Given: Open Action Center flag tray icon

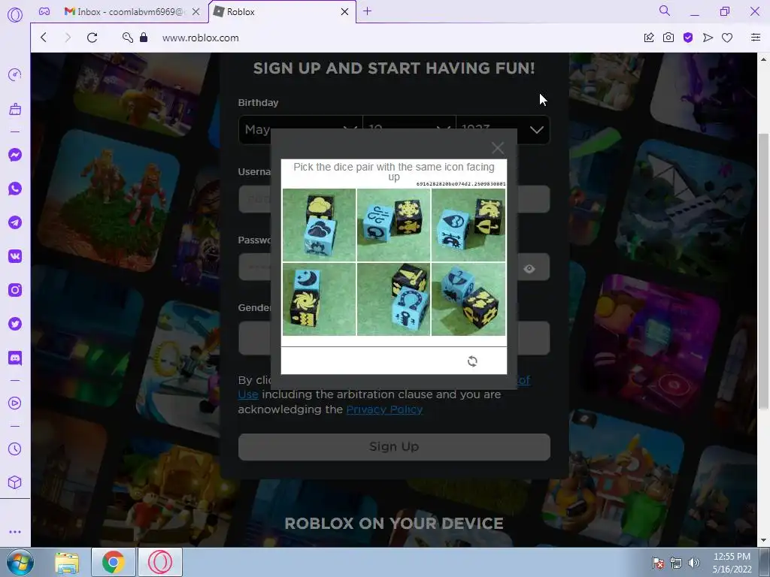Looking at the screenshot, I should coord(657,563).
